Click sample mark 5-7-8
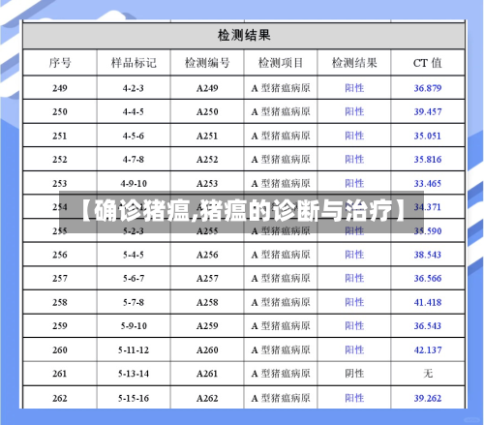Viewport: 484px width, 425px height. pyautogui.click(x=134, y=302)
